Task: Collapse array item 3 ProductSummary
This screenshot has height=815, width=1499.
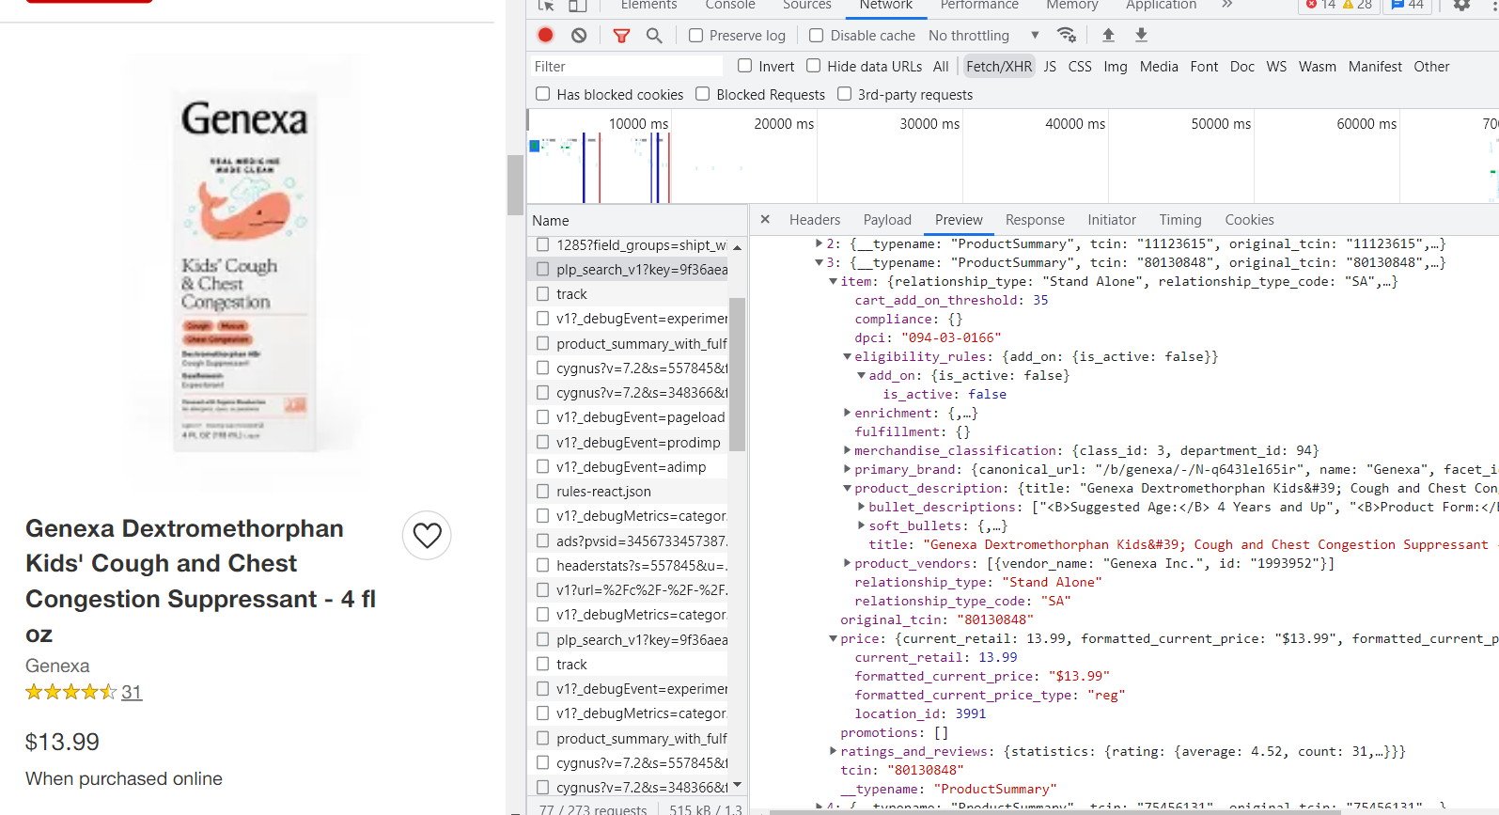Action: point(819,262)
